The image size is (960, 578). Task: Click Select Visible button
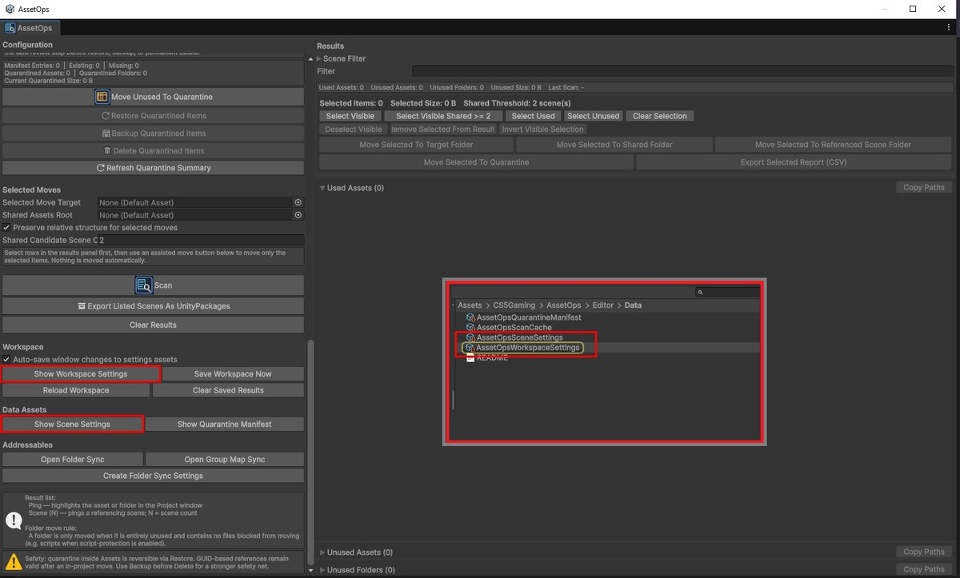350,116
